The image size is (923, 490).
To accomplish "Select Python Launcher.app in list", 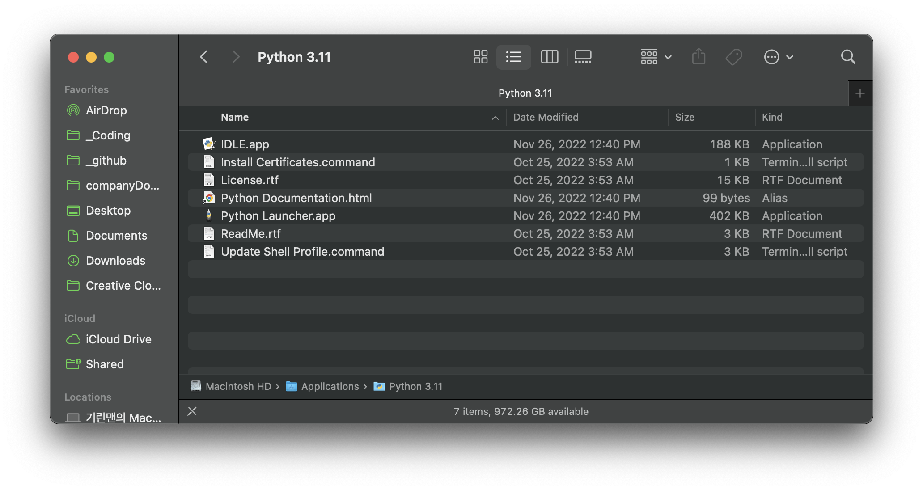I will (x=278, y=216).
